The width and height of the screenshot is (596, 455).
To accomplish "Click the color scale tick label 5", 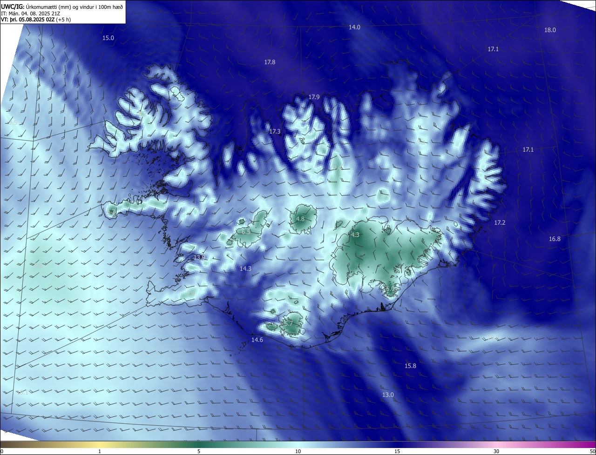I will pyautogui.click(x=199, y=452).
